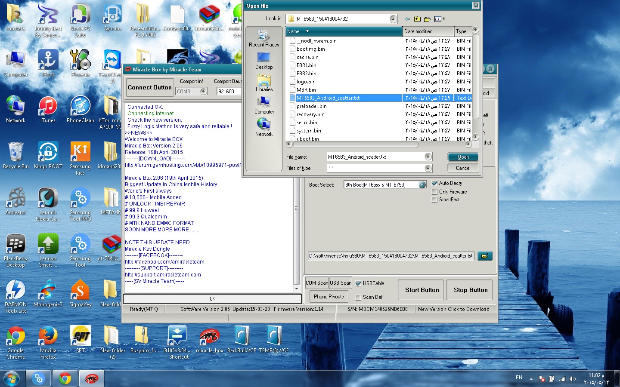The width and height of the screenshot is (620, 387).
Task: Enable the Scan Def checkbox
Action: 358,297
